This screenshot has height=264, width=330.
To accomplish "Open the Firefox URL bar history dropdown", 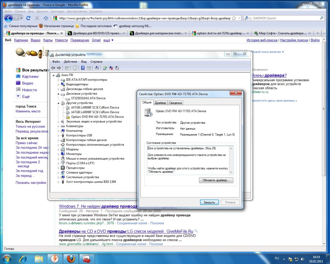I will pyautogui.click(x=239, y=18).
